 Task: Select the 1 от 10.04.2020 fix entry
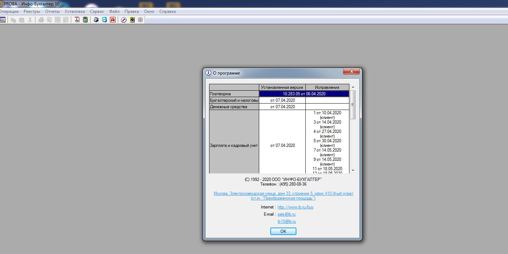coord(327,112)
